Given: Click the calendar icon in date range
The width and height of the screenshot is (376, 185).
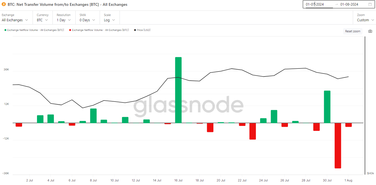Looking at the screenshot, I should point(370,4).
